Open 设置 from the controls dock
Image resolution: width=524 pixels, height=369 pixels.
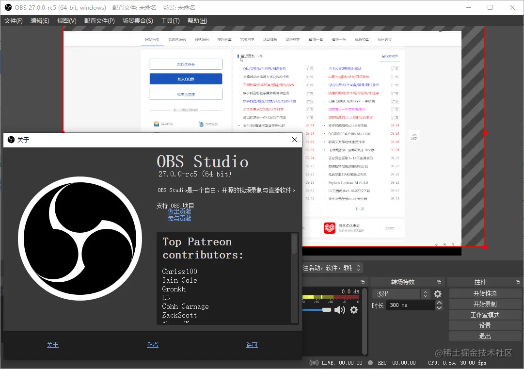click(x=485, y=325)
